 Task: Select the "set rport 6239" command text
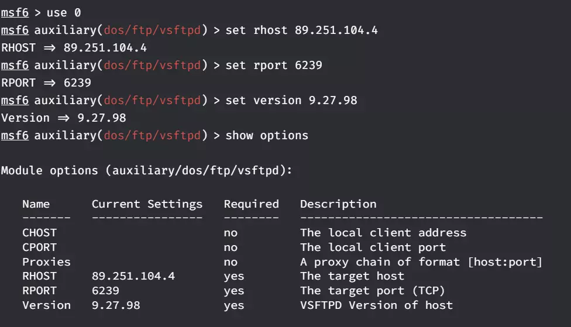click(x=274, y=65)
